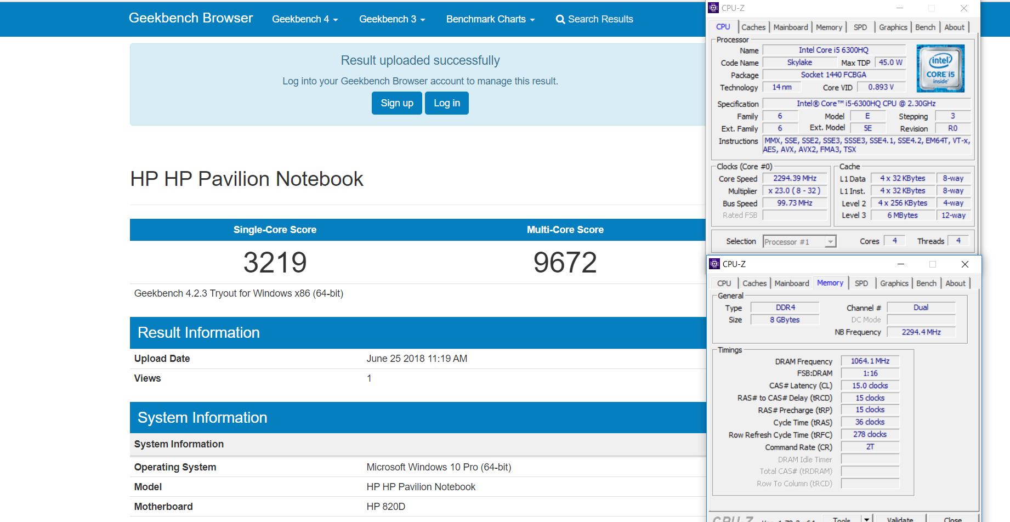This screenshot has height=522, width=1010.
Task: Click the Bus Speed value '99.73 MHz'
Action: (x=795, y=203)
